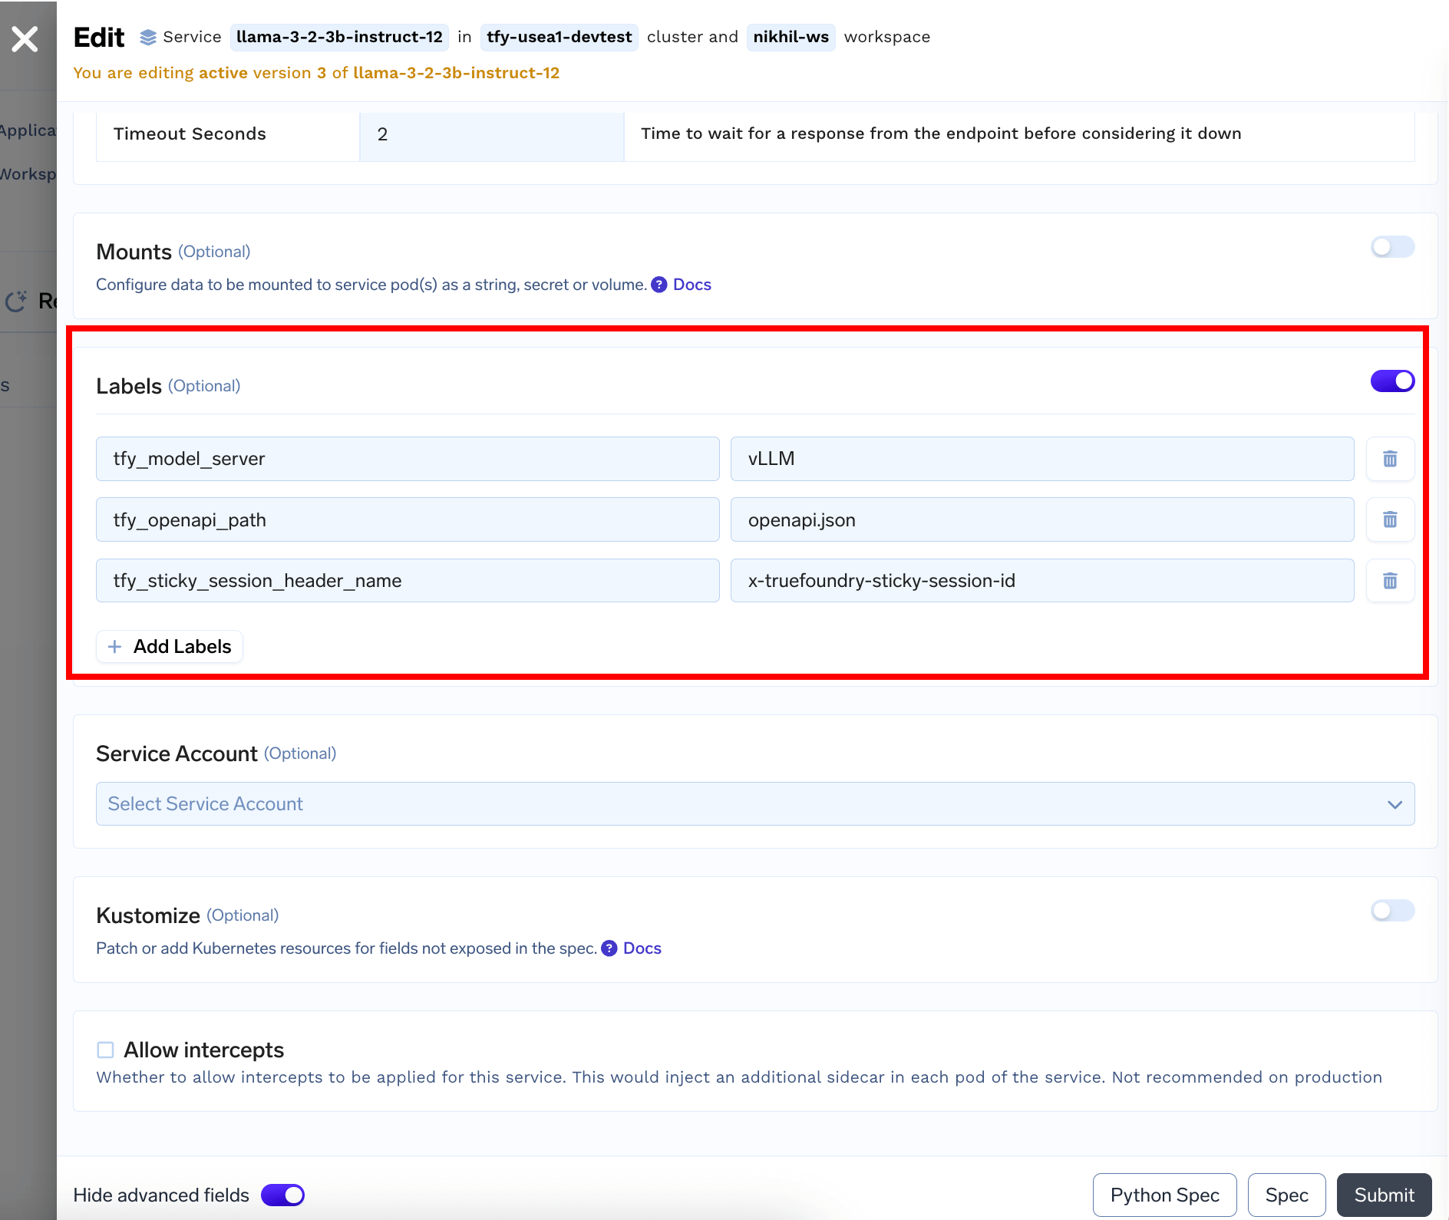Edit the tfy_sticky_session_header_name key field
The height and width of the screenshot is (1220, 1449).
408,581
